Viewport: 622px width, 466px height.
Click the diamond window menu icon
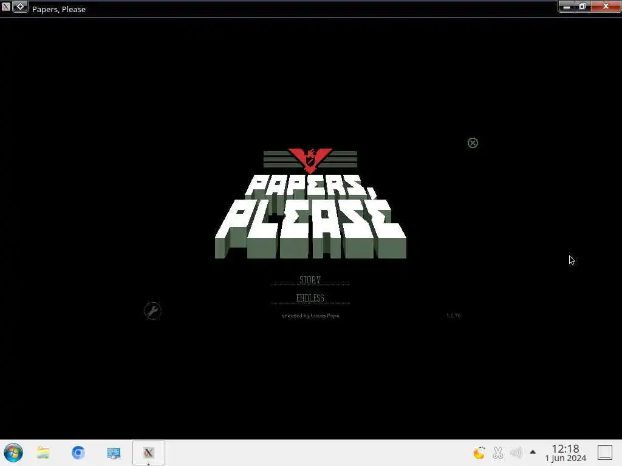coord(20,7)
